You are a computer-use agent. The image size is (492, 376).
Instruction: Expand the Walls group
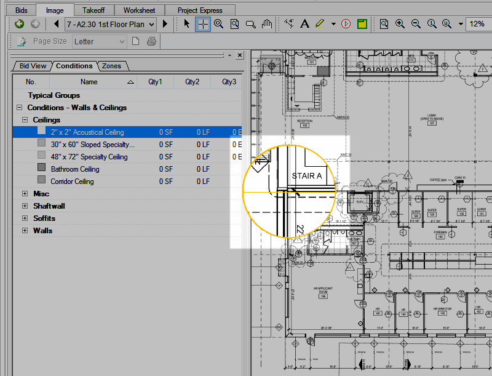click(25, 230)
